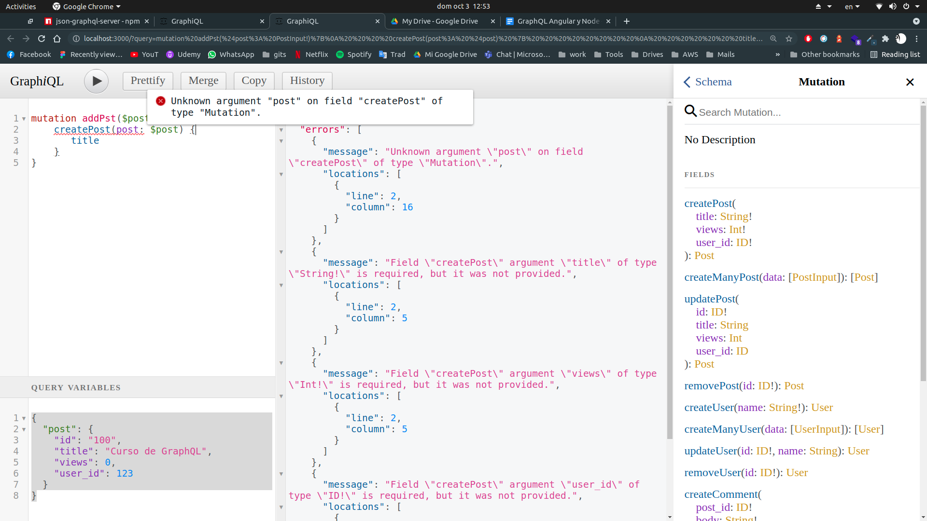Click the browser back arrow
This screenshot has height=521, width=927.
(x=11, y=39)
